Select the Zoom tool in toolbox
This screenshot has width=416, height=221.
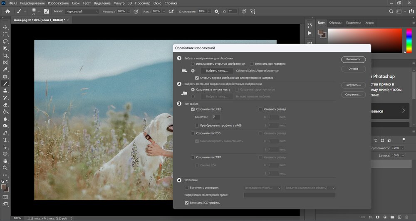[x=5, y=168]
